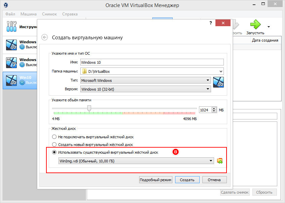Screen dimensions: 285x203
Task: Click the Имя text field
Action: pos(152,62)
